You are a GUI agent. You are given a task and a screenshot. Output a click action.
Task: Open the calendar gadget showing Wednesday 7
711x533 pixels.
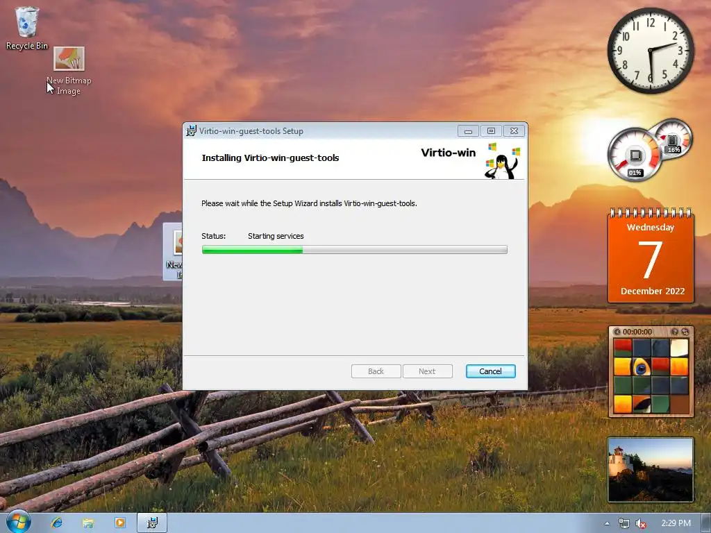[x=651, y=256]
